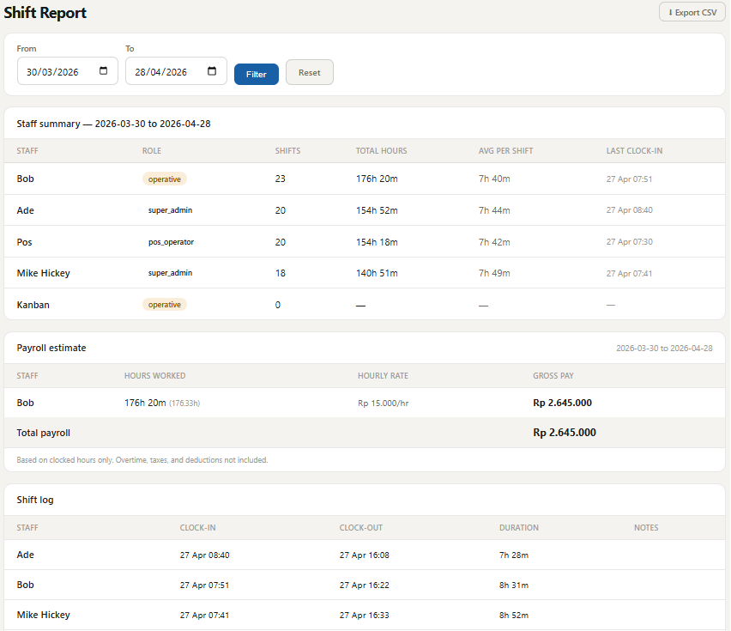The width and height of the screenshot is (731, 631).
Task: Click Pos average 7h 42m
Action: click(x=495, y=242)
